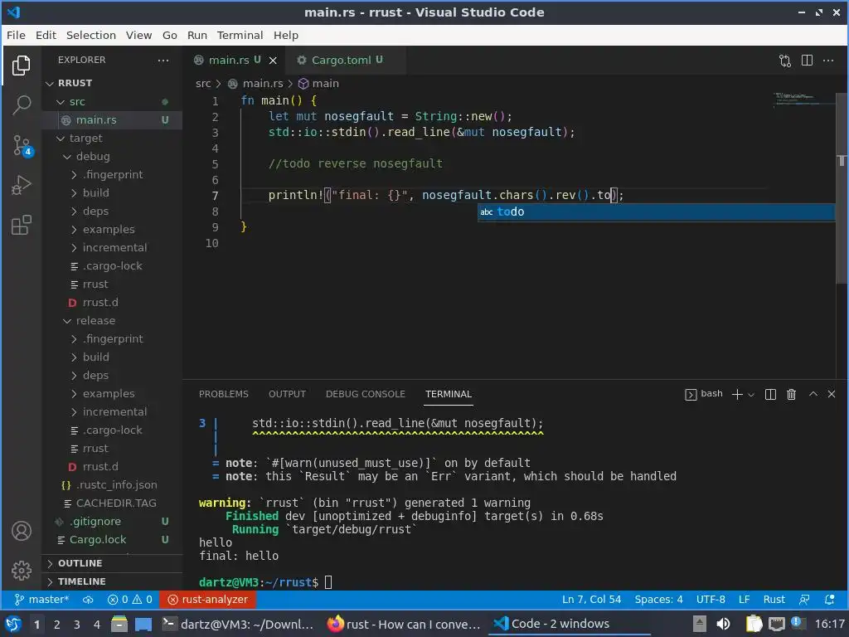This screenshot has width=849, height=637.
Task: Maximize the panel size with the up chevron
Action: coord(813,394)
